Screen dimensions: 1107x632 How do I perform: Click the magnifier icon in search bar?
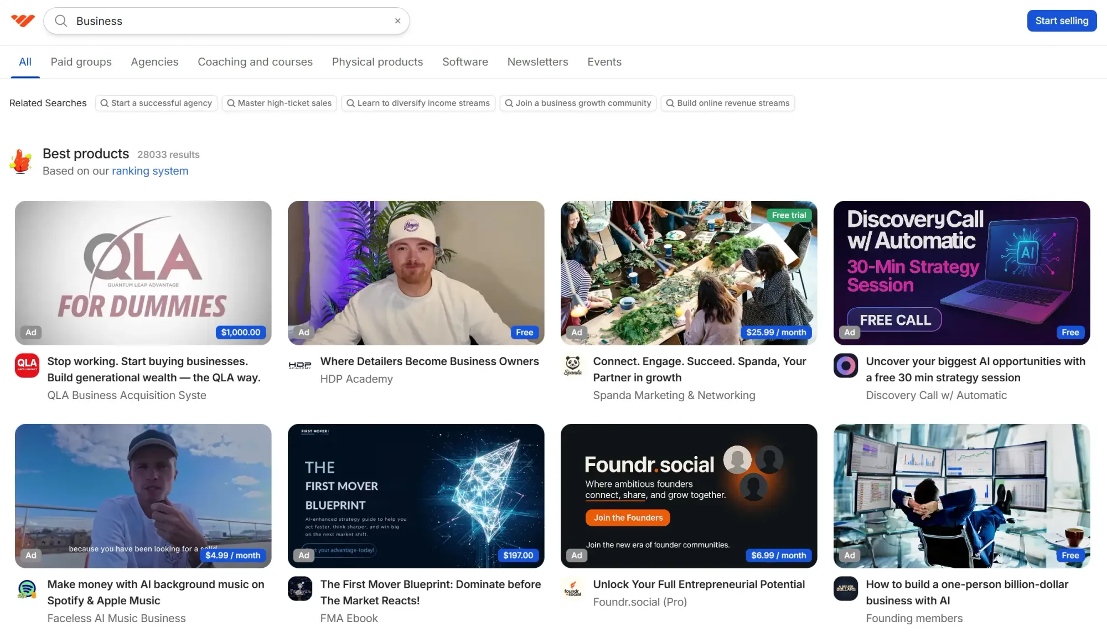(61, 21)
